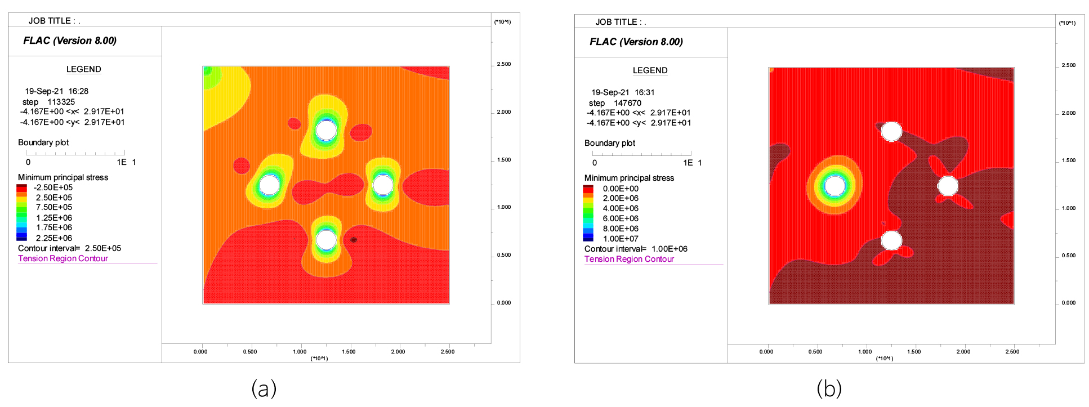The image size is (1089, 407).
Task: Click the y-range line in plot (b) legend
Action: pos(639,123)
